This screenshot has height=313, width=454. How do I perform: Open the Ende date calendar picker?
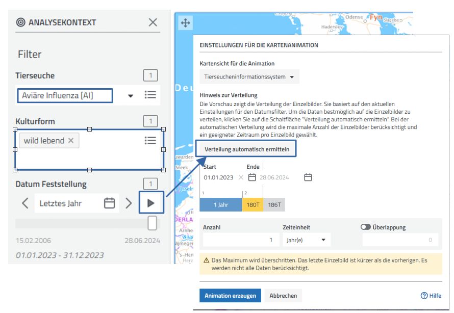tap(308, 177)
